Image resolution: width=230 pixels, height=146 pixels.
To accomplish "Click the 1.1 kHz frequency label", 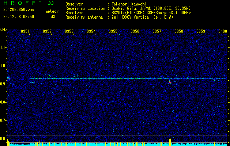I will (x=3, y=47).
